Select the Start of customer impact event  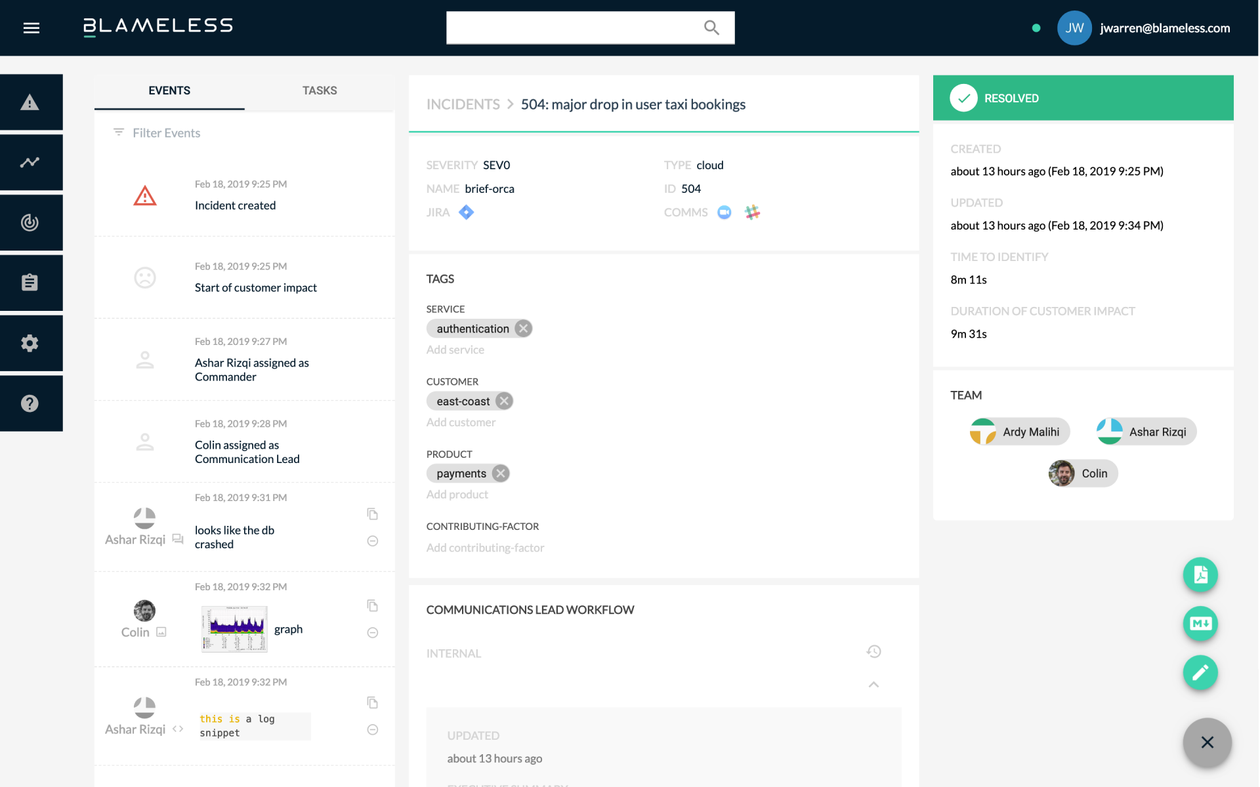coord(245,277)
